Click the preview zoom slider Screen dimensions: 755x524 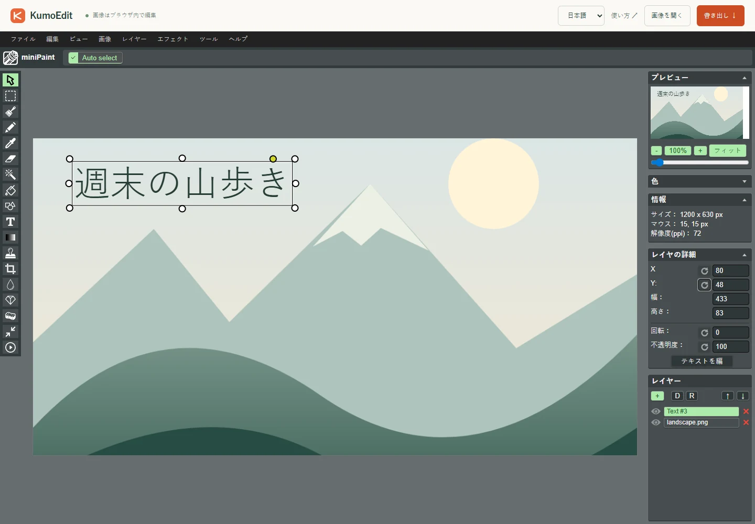tap(700, 162)
